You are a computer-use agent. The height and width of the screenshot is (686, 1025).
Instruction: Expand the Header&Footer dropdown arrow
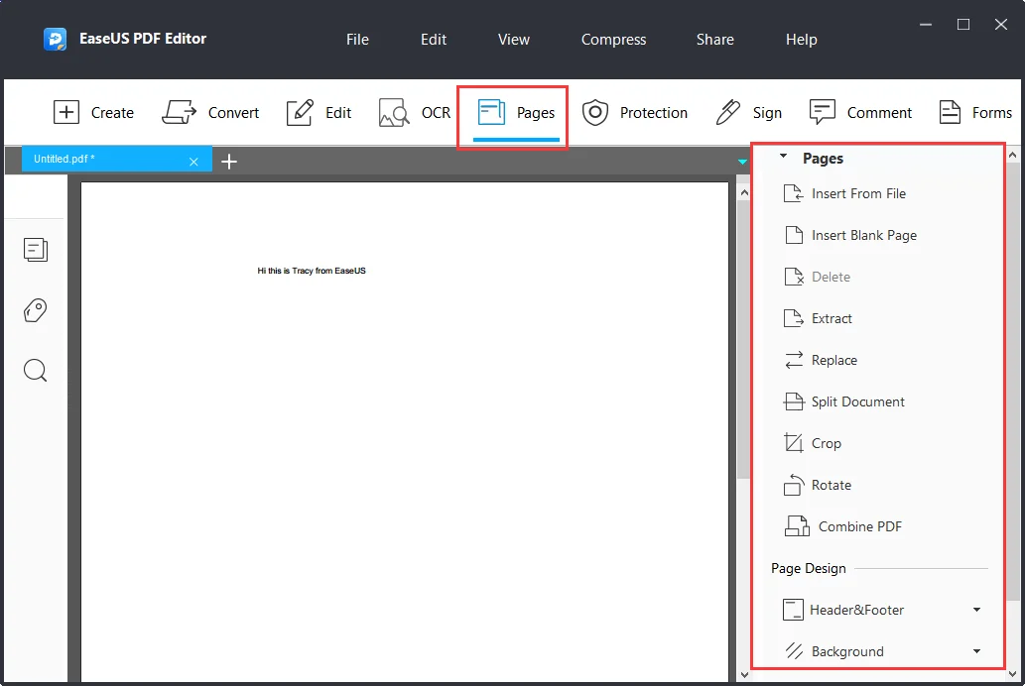(x=976, y=610)
